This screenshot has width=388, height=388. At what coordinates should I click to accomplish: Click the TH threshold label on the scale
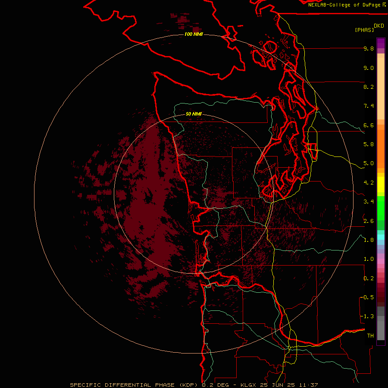tap(370, 335)
